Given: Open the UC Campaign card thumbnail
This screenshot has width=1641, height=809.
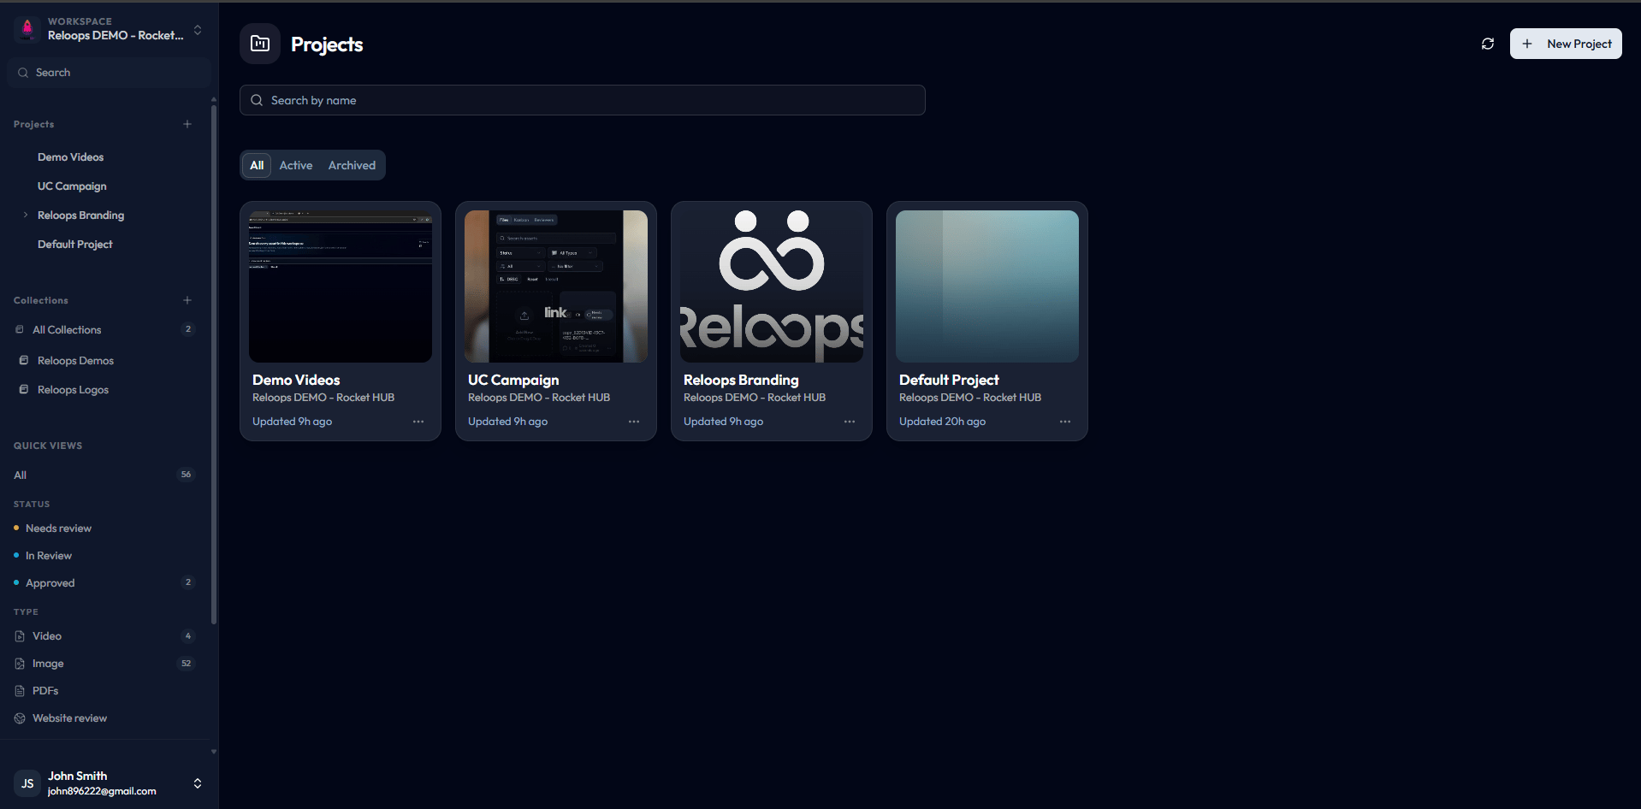Looking at the screenshot, I should pos(556,286).
